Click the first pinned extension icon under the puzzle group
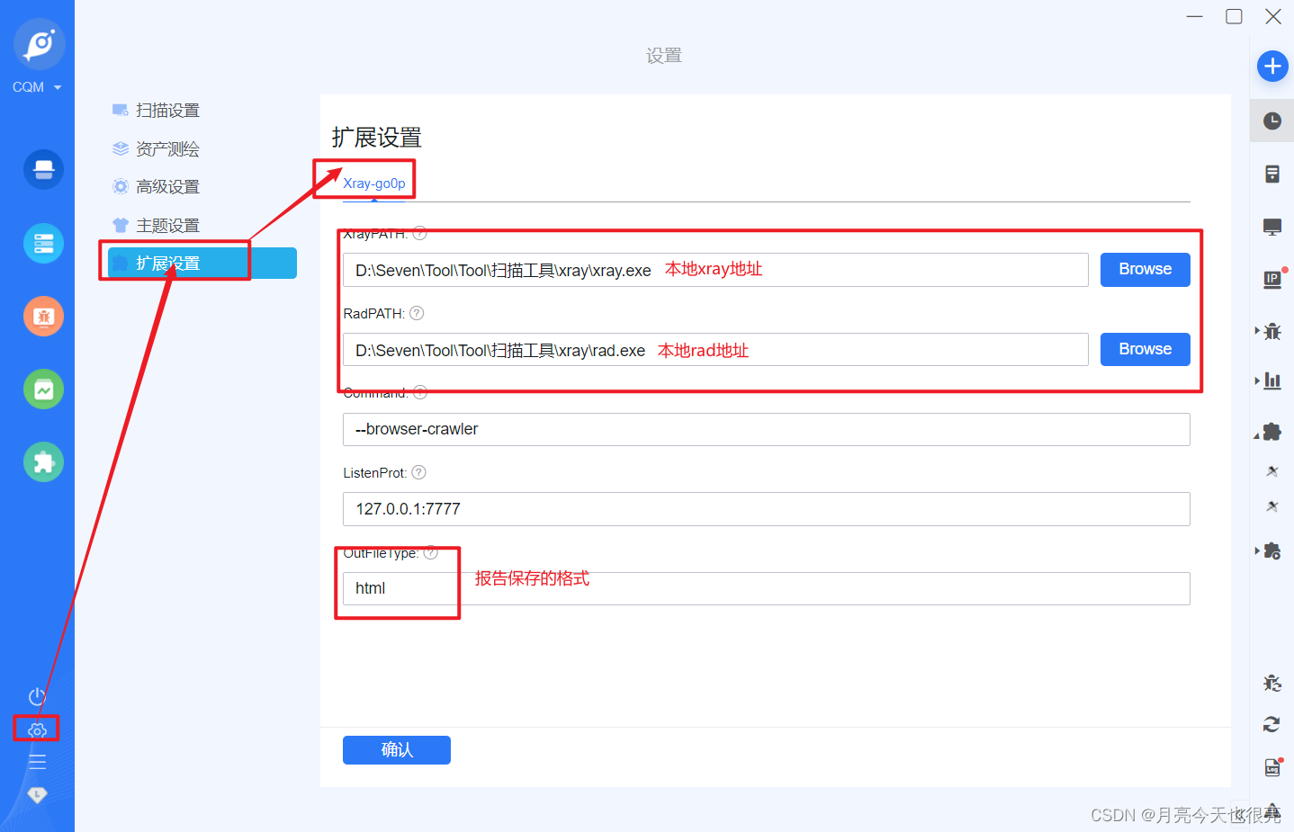Viewport: 1294px width, 832px height. tap(1272, 471)
